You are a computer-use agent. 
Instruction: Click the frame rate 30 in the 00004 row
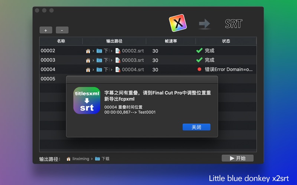coord(155,70)
